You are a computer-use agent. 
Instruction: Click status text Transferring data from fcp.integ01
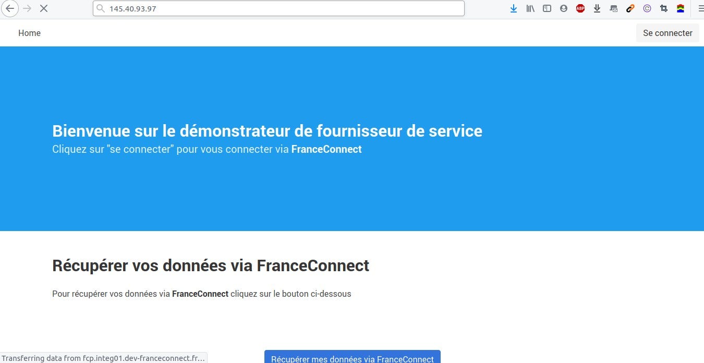[103, 358]
